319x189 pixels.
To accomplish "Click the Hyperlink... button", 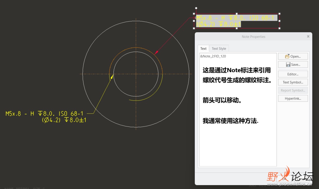I will click(293, 99).
